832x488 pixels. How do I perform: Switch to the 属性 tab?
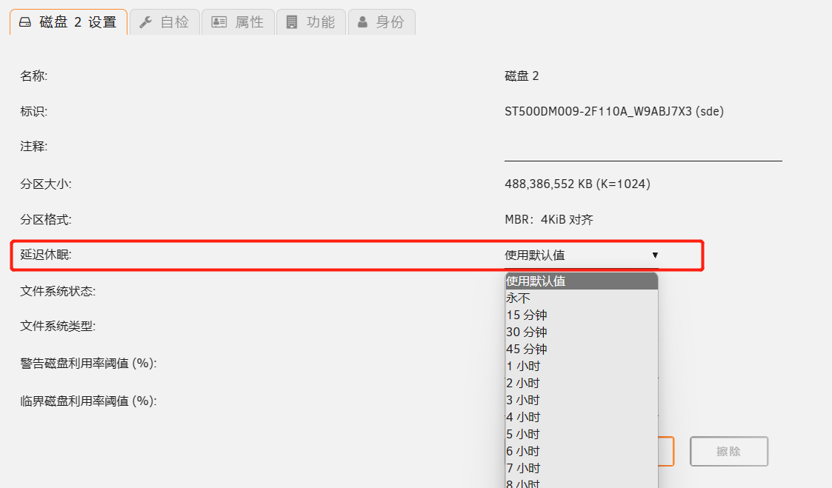coord(239,22)
